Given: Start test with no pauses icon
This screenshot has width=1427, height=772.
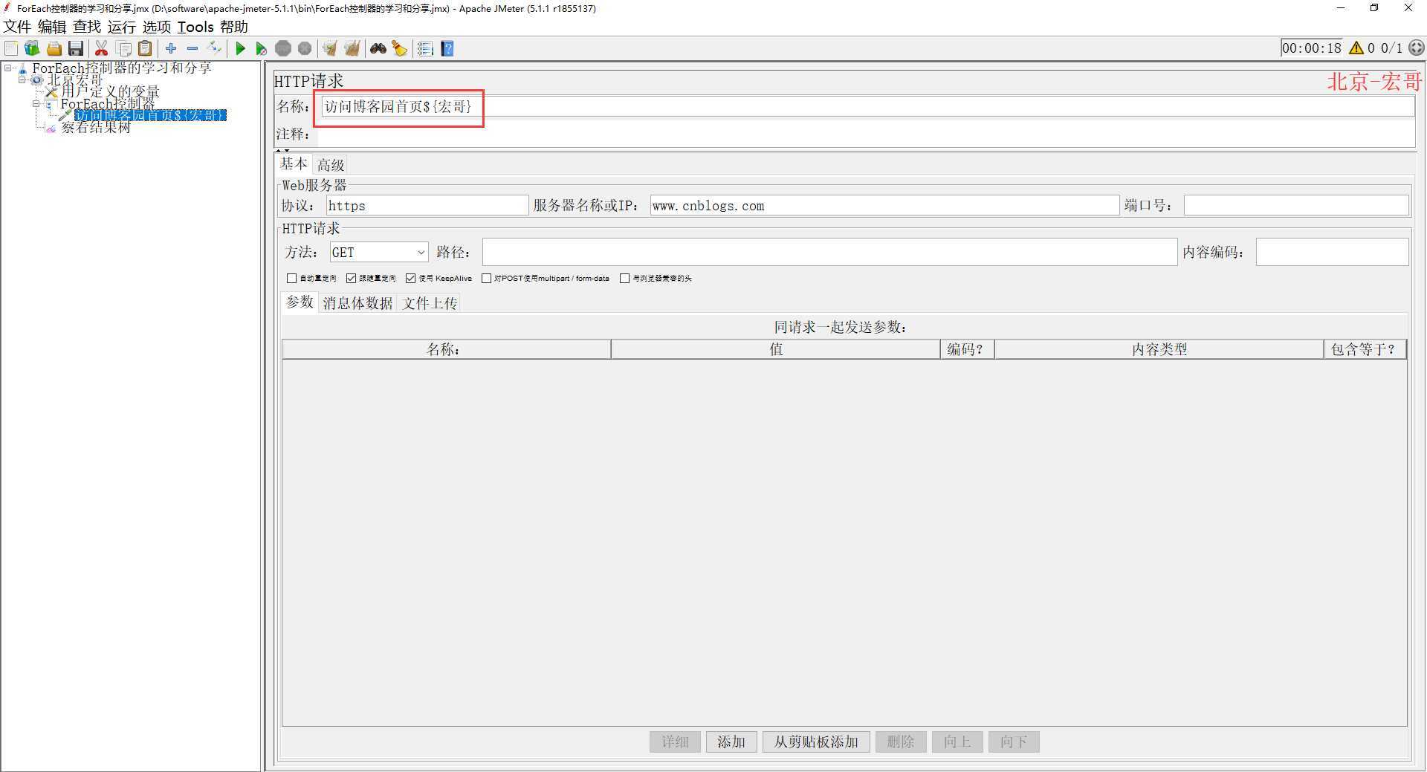Looking at the screenshot, I should pos(261,49).
